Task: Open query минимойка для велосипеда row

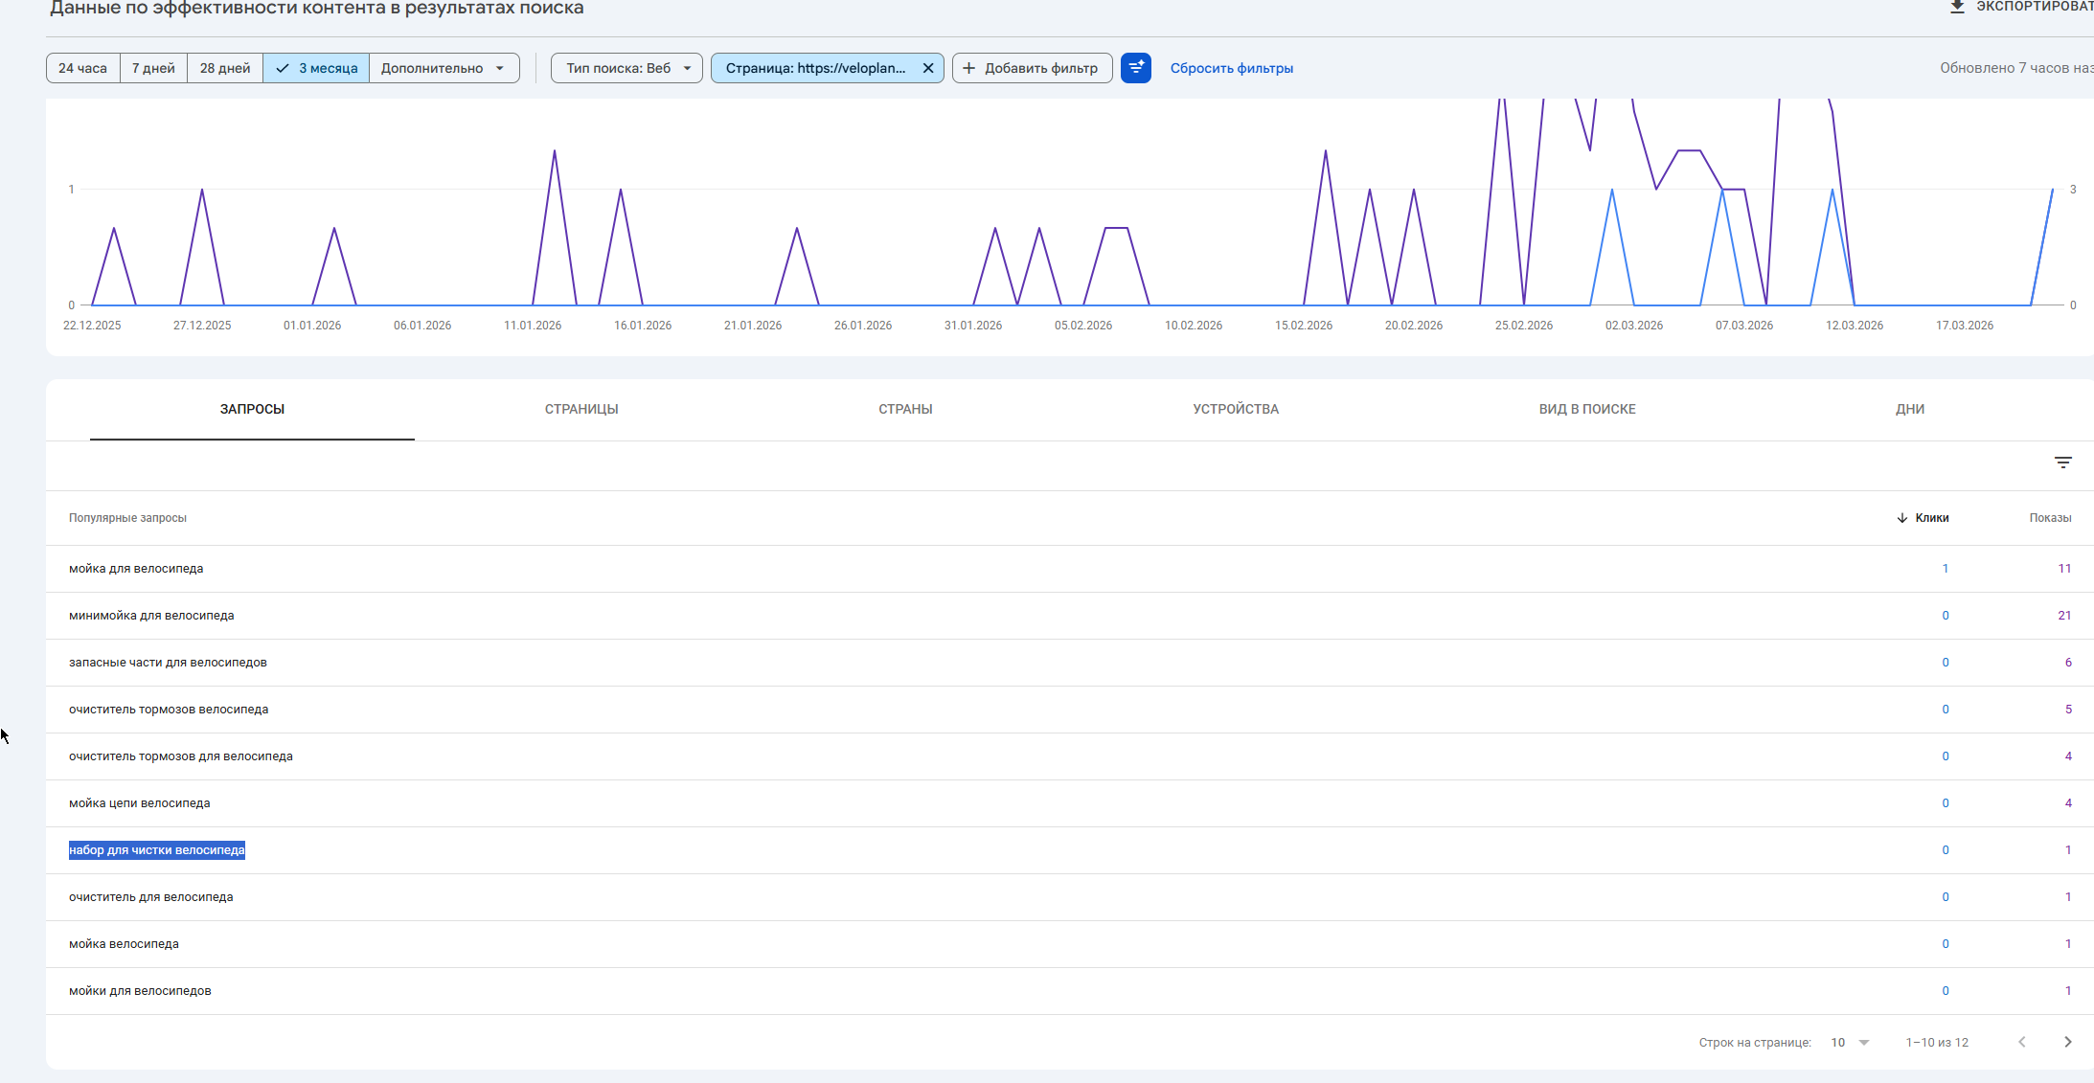Action: pos(151,616)
